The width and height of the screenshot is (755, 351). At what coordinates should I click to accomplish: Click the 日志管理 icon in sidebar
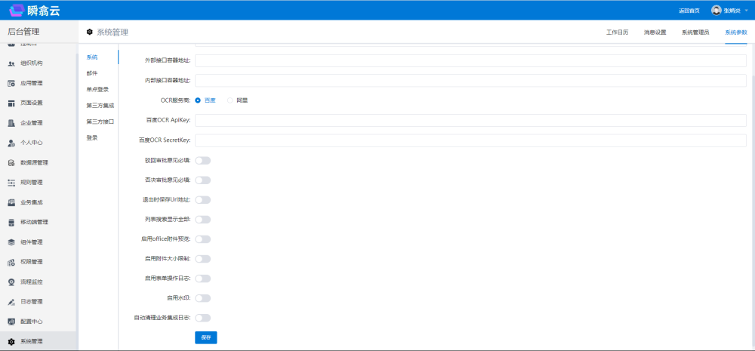(11, 302)
